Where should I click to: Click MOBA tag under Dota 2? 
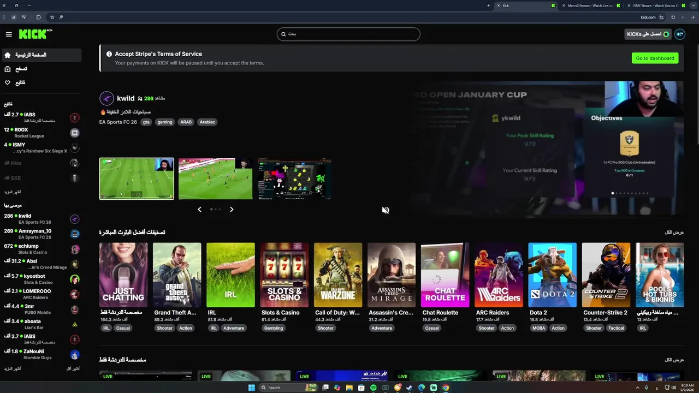538,328
